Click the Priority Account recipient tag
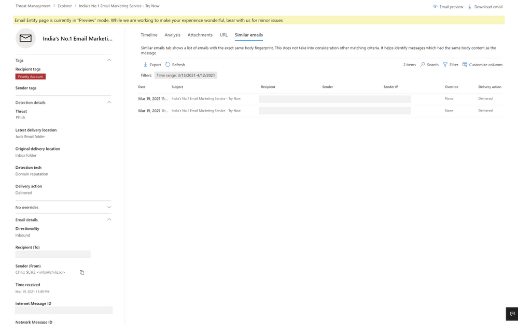The width and height of the screenshot is (518, 324). tap(30, 76)
